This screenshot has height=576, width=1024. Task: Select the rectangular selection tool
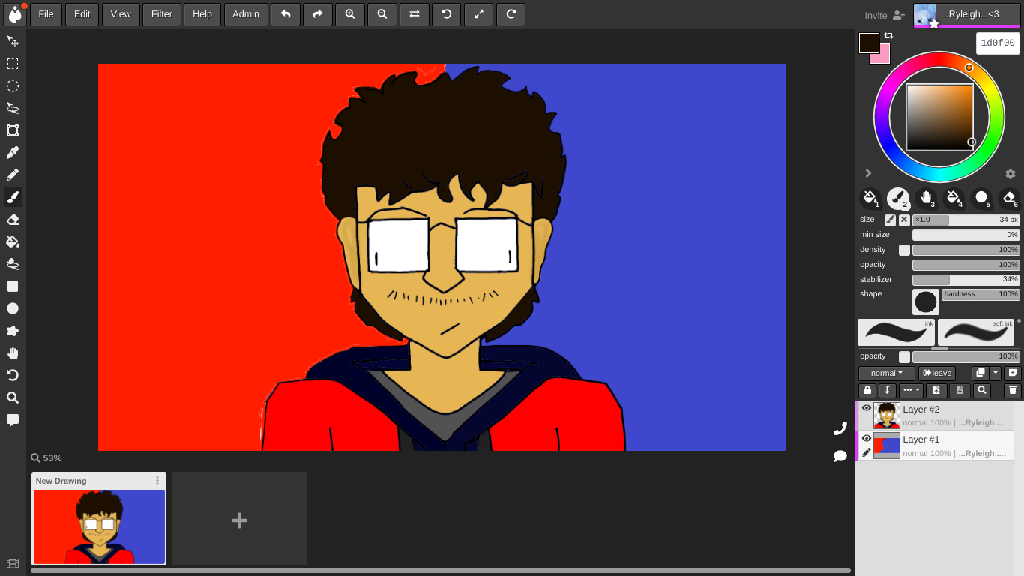coord(13,64)
